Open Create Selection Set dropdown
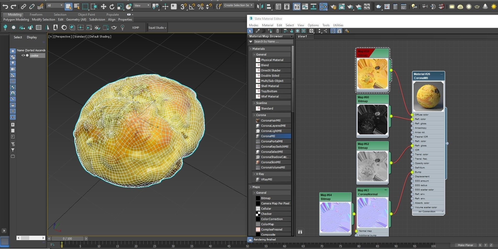498x249 pixels. click(x=238, y=5)
